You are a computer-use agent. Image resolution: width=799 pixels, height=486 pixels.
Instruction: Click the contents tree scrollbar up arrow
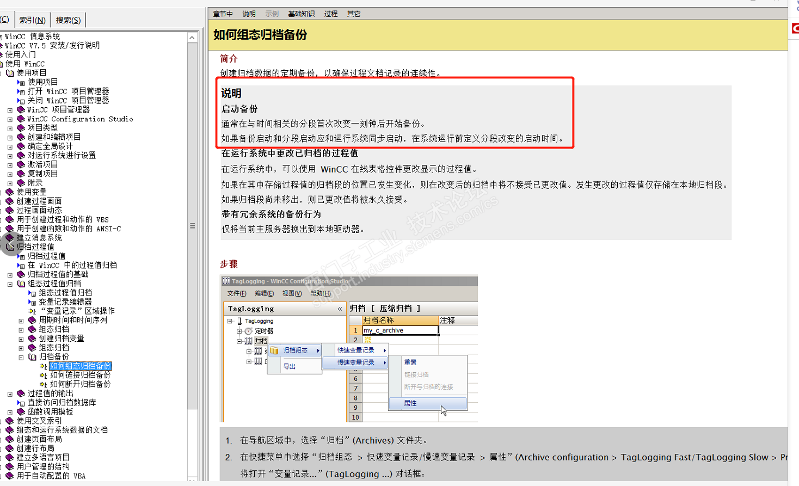tap(192, 38)
